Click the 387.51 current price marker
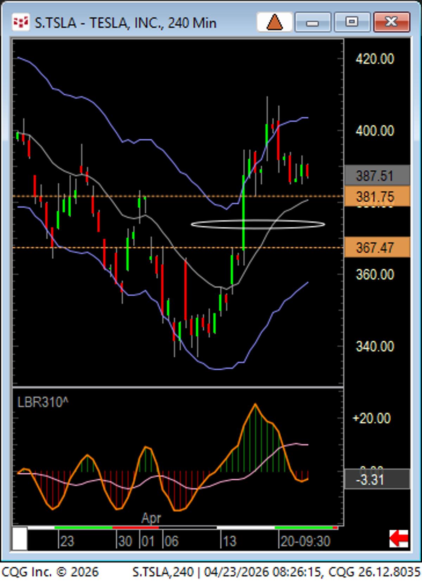 tap(377, 175)
